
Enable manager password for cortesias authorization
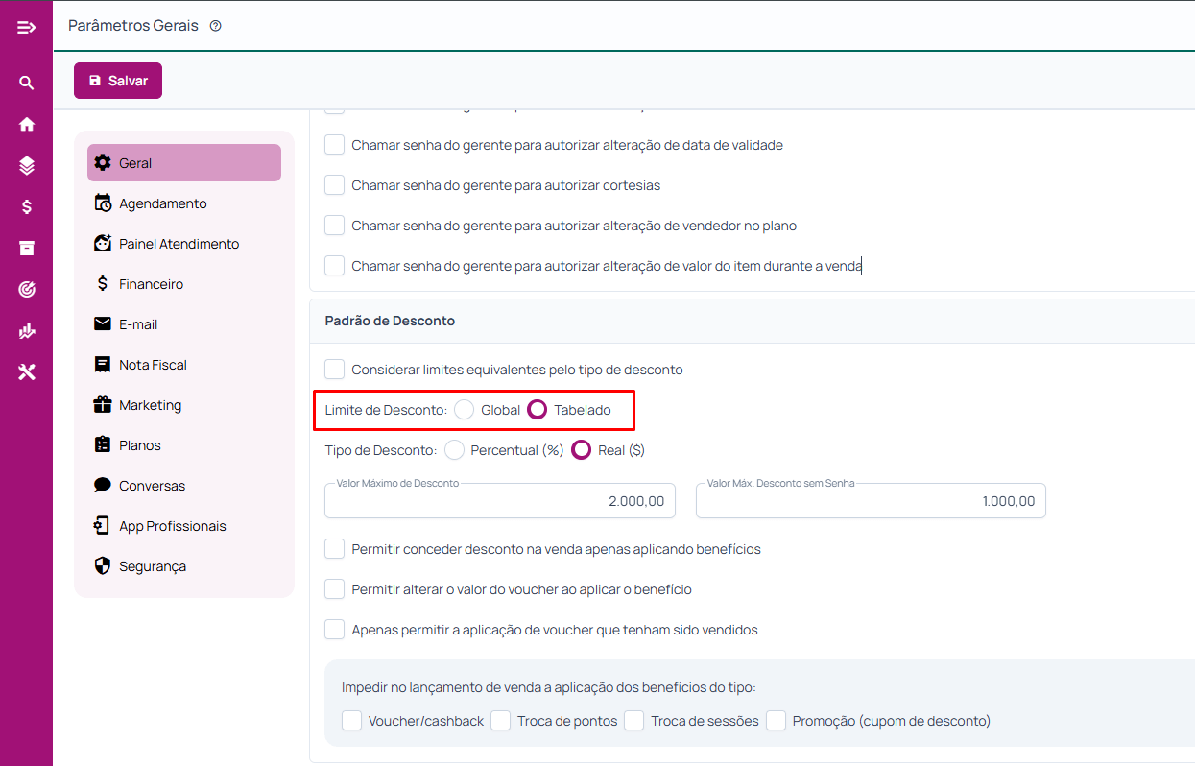click(334, 185)
